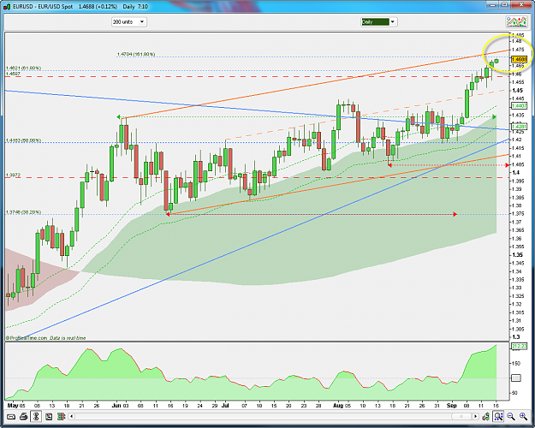Open the indicators and trading systems icon
This screenshot has width=535, height=428.
pyautogui.click(x=516, y=22)
